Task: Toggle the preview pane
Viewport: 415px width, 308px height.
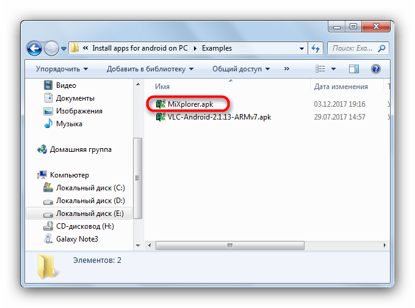Action: tap(353, 69)
